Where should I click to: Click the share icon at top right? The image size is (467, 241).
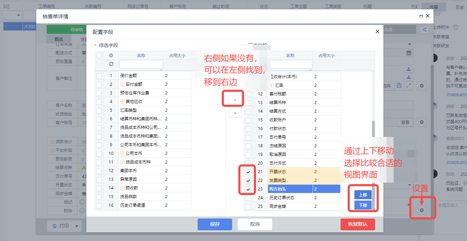click(424, 30)
